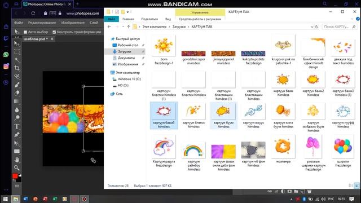361x203 pixels.
Task: Collapse the Explorer ribbon chevron
Action: 352,19
